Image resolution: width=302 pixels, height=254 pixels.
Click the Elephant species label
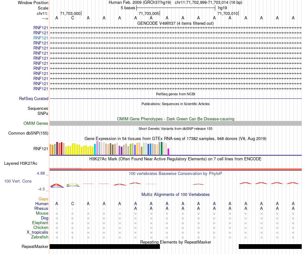[x=40, y=223]
